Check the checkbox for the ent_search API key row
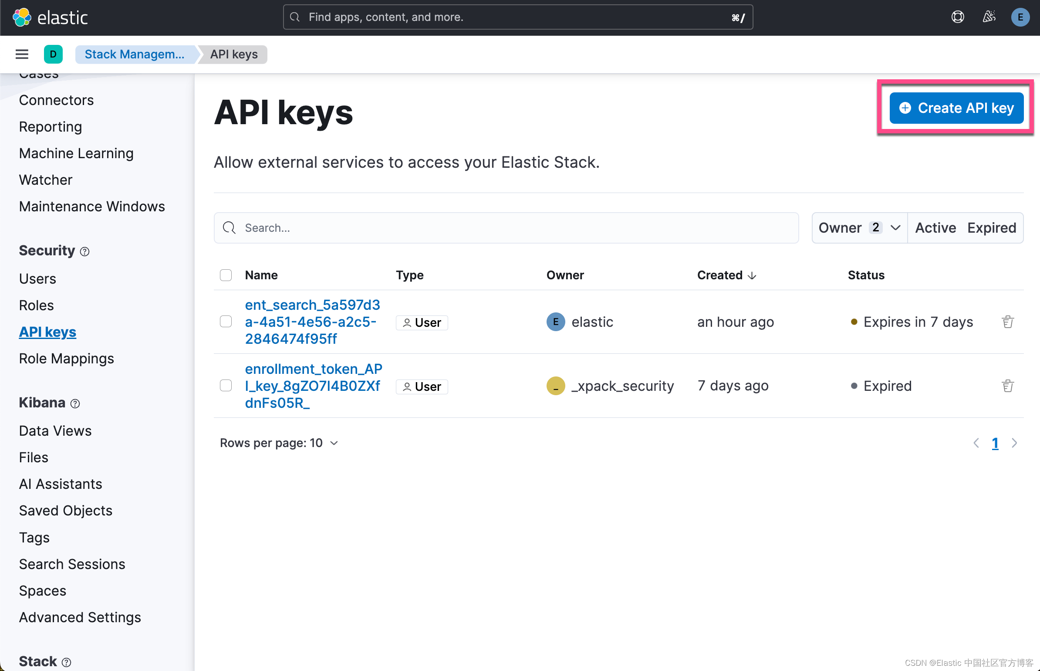This screenshot has width=1040, height=671. coord(226,322)
